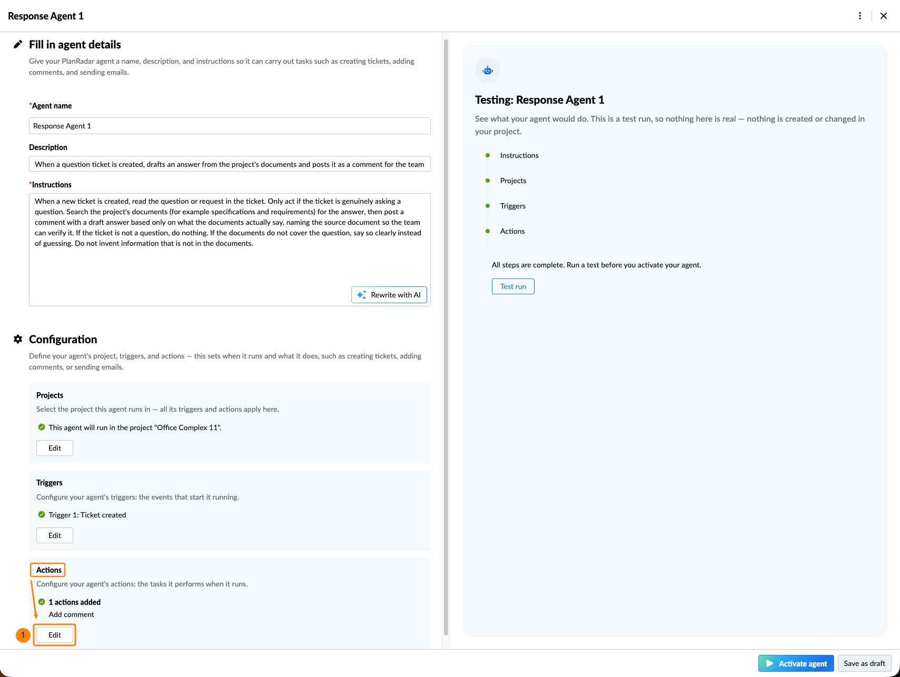
Task: Click the green check for Office Complex 11 project
Action: click(42, 427)
